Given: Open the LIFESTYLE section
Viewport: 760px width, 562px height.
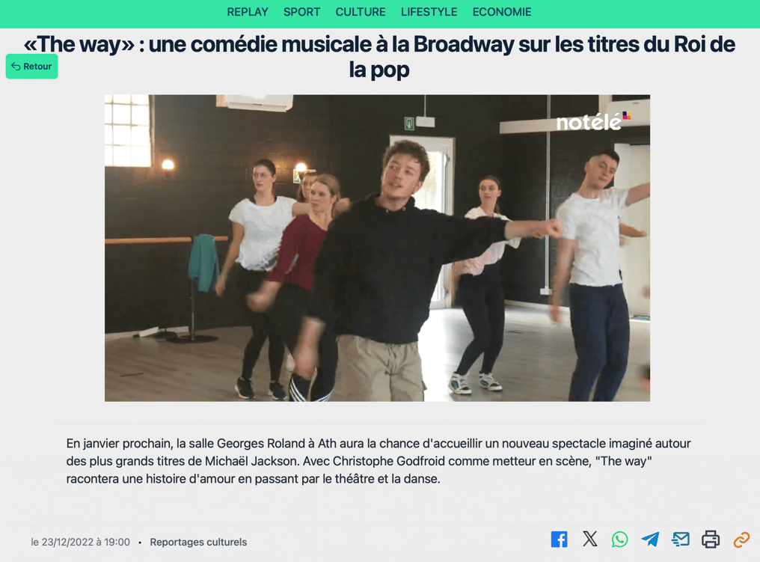Looking at the screenshot, I should click(x=429, y=12).
